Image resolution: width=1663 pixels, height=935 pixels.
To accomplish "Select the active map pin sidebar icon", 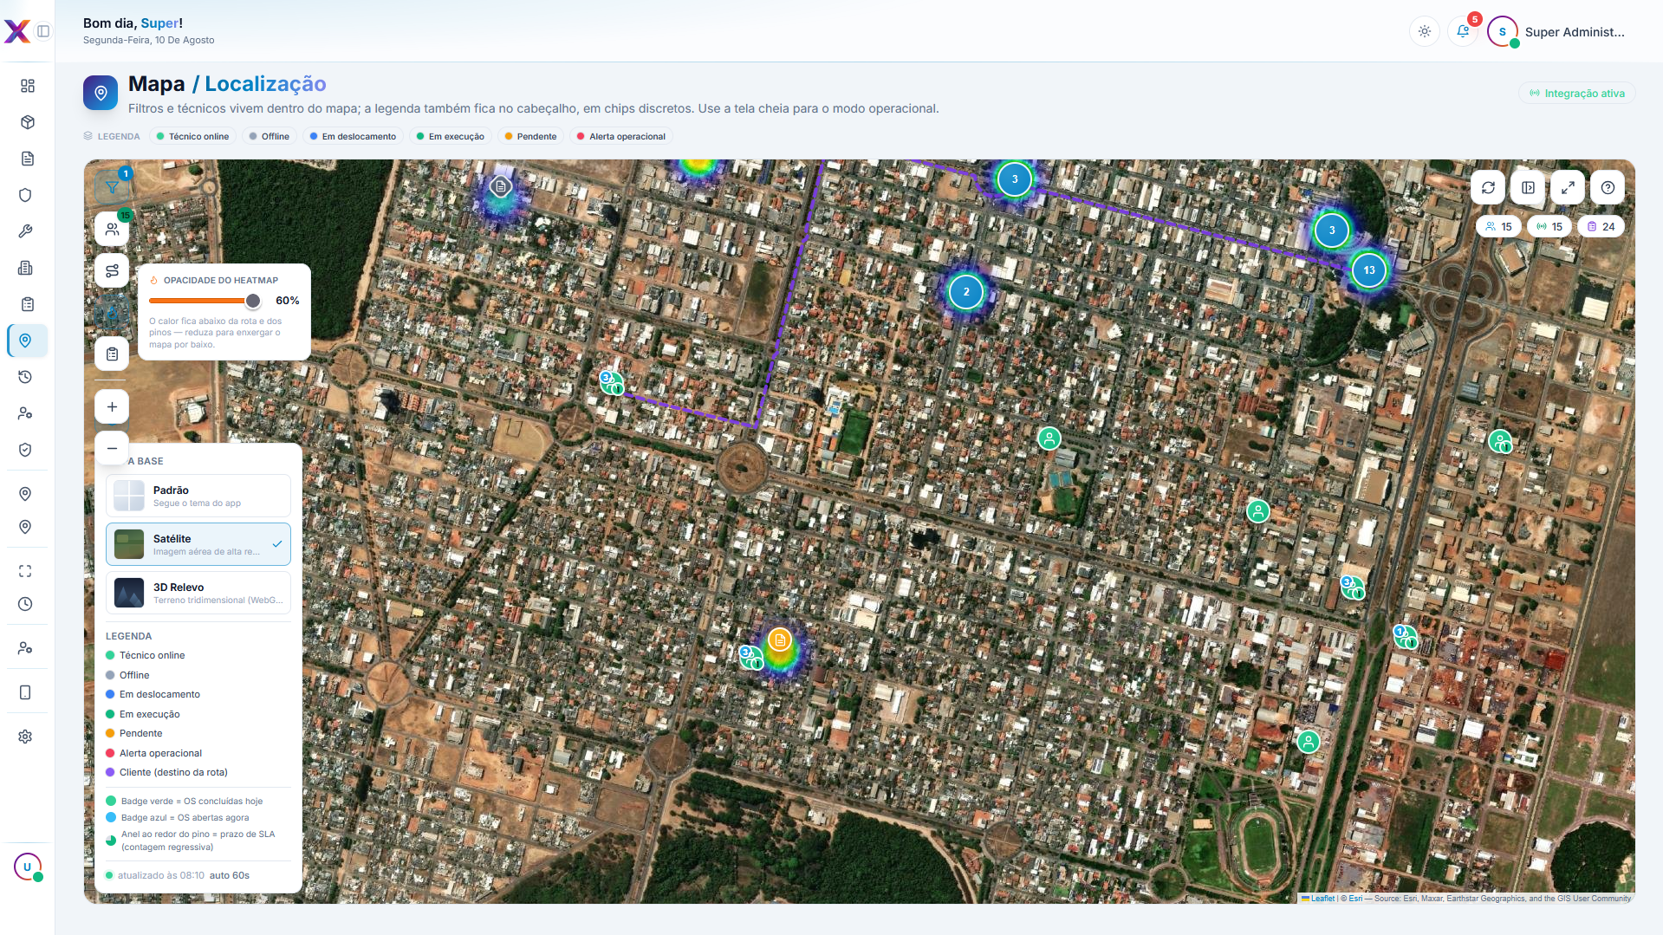I will pyautogui.click(x=27, y=341).
